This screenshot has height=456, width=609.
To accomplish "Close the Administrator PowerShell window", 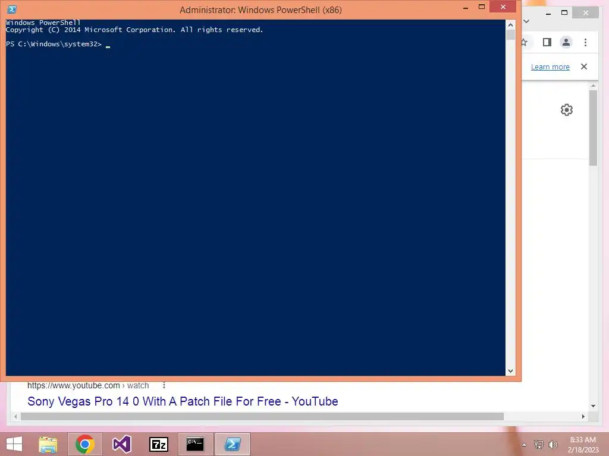I will click(x=503, y=7).
